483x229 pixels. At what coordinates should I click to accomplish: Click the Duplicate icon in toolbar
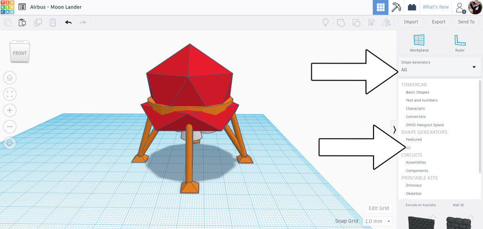click(38, 22)
